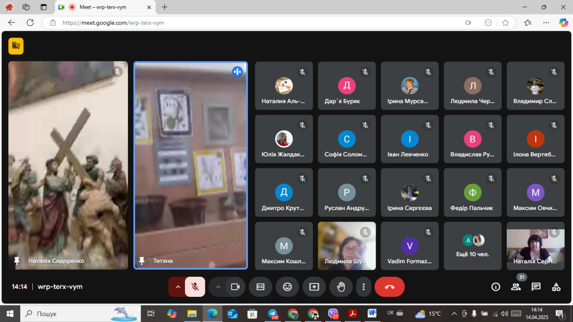Screen dimensions: 573x322
Task: Click the Іван Левченко avatar
Action: (410, 139)
